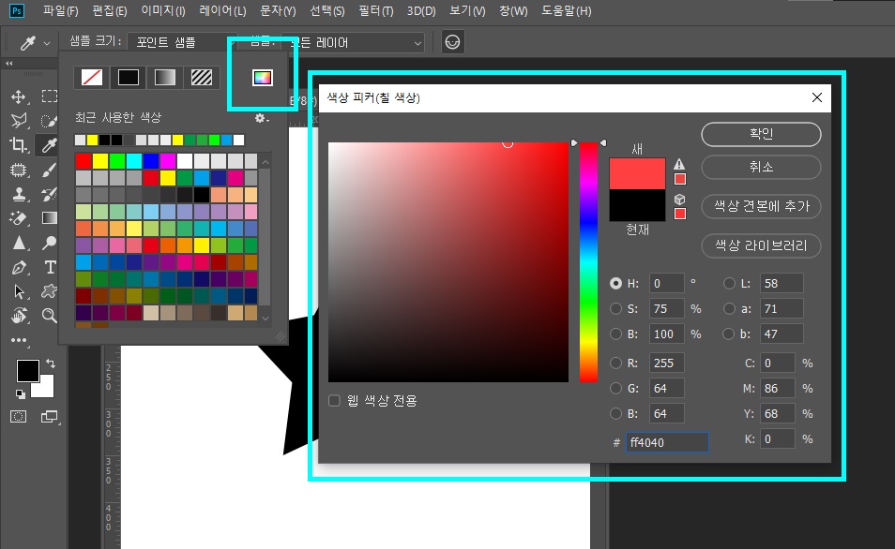Select the brightness B radio button
895x549 pixels.
(x=615, y=334)
